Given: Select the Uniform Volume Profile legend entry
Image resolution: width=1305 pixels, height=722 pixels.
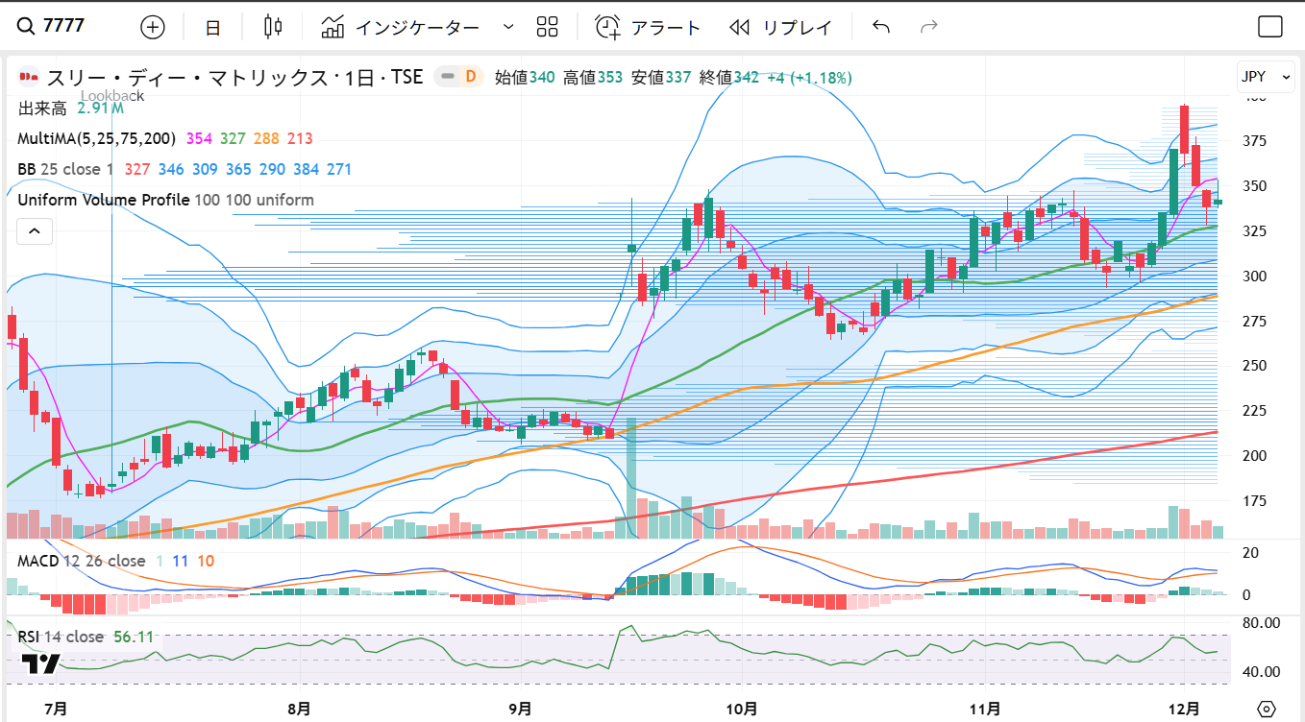Looking at the screenshot, I should click(x=103, y=200).
